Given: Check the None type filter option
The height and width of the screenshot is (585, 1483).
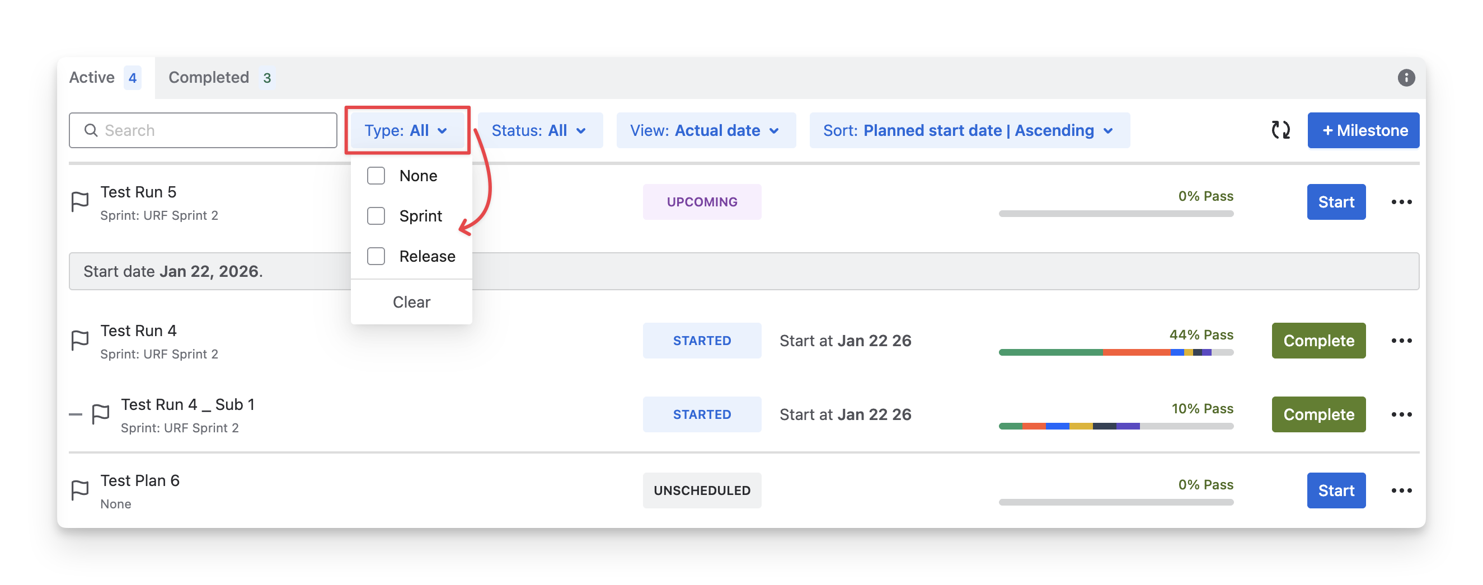Looking at the screenshot, I should pyautogui.click(x=376, y=176).
